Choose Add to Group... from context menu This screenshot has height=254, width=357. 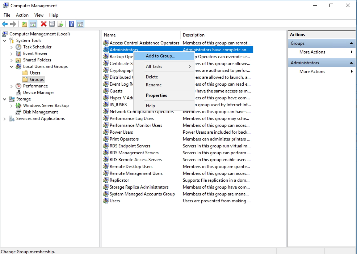(160, 56)
